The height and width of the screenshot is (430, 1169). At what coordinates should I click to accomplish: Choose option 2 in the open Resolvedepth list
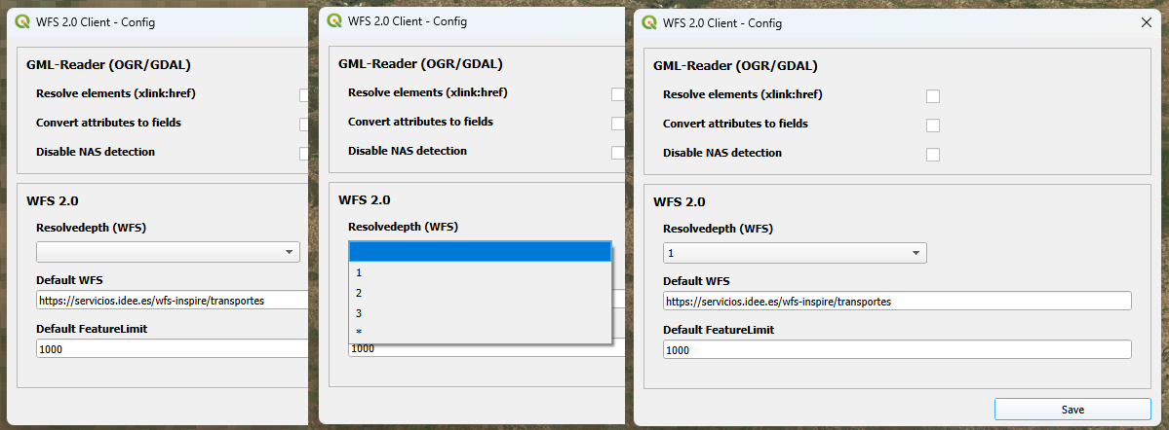click(x=480, y=293)
